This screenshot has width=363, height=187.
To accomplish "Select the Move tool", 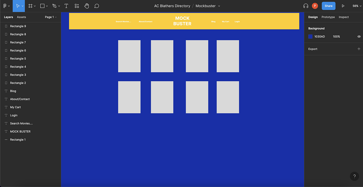I will (x=19, y=6).
